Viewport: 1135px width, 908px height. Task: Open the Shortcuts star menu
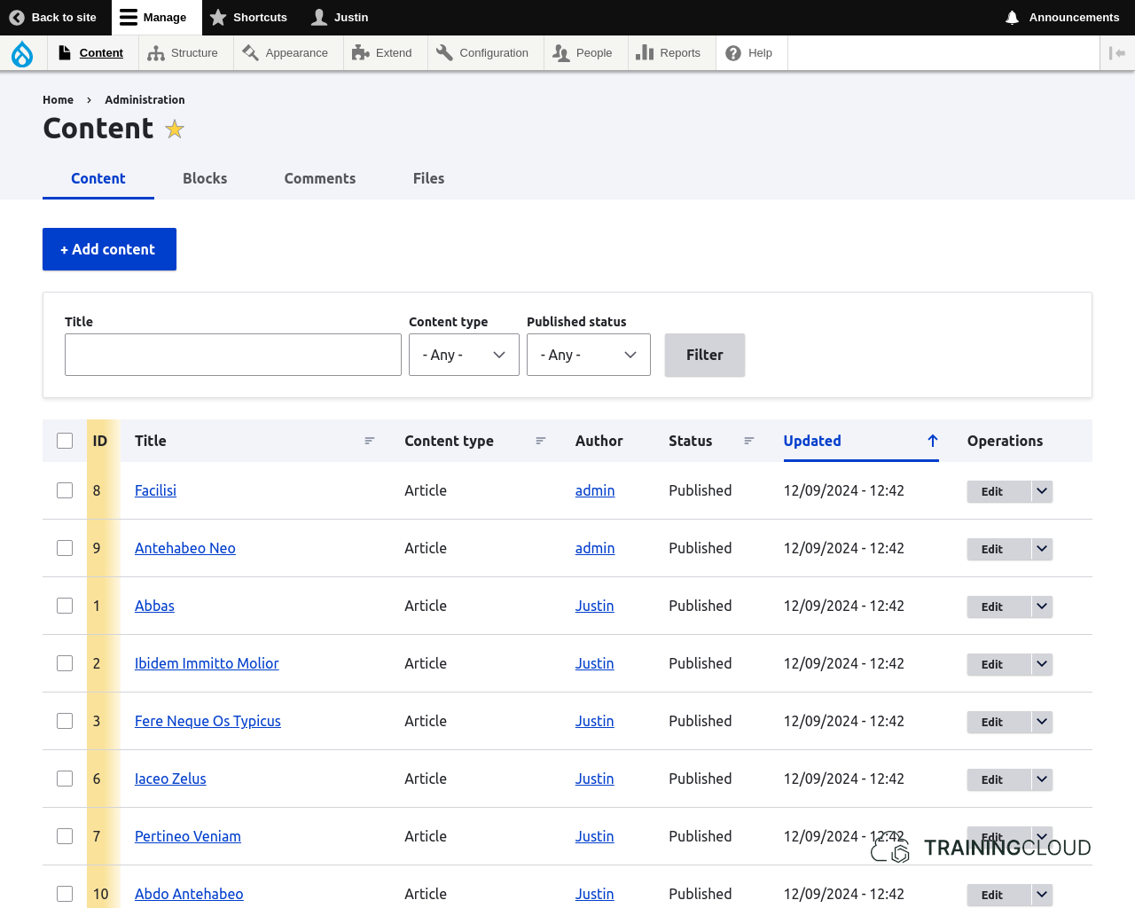[248, 18]
